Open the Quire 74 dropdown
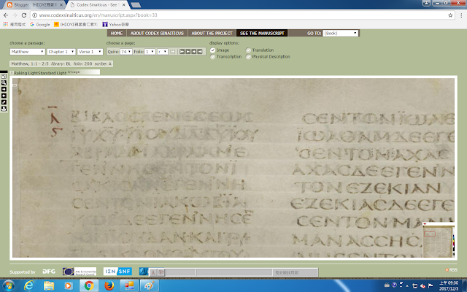 [x=126, y=52]
